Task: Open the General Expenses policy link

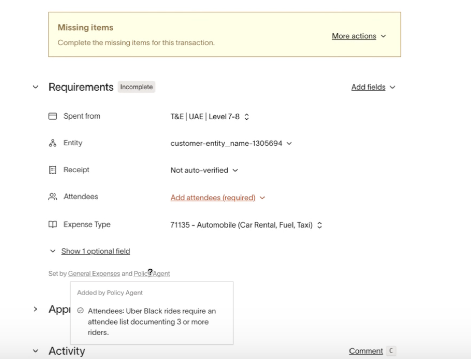Action: coord(94,274)
